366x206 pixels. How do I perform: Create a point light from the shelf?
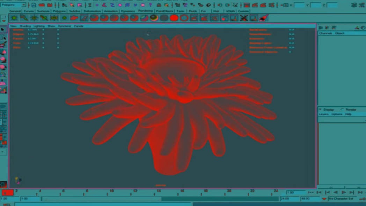34,18
